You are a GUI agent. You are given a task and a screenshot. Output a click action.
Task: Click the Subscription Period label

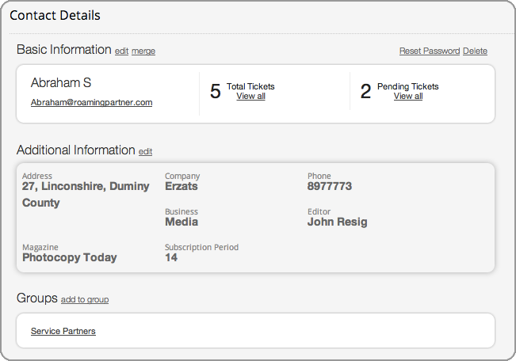(201, 247)
